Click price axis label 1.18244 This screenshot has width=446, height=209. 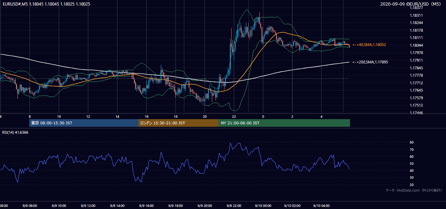pyautogui.click(x=416, y=23)
